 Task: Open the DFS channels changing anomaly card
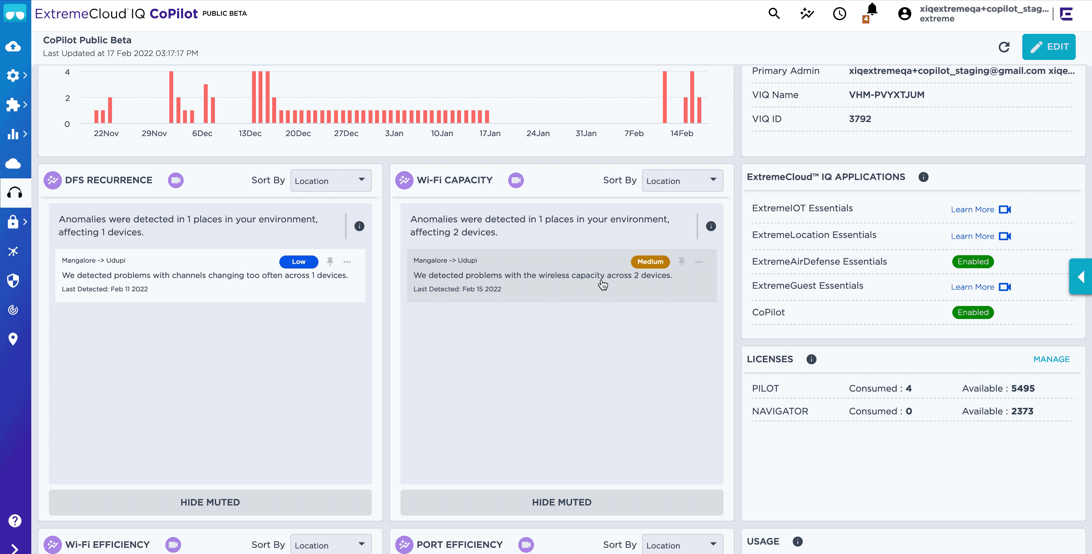(x=210, y=275)
